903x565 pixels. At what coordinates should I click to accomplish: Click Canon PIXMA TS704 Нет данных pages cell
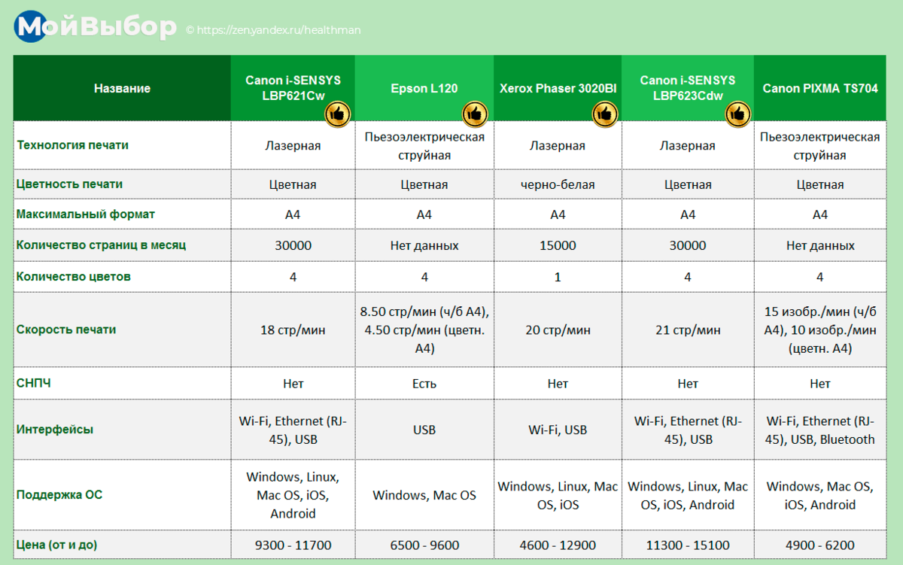point(820,245)
